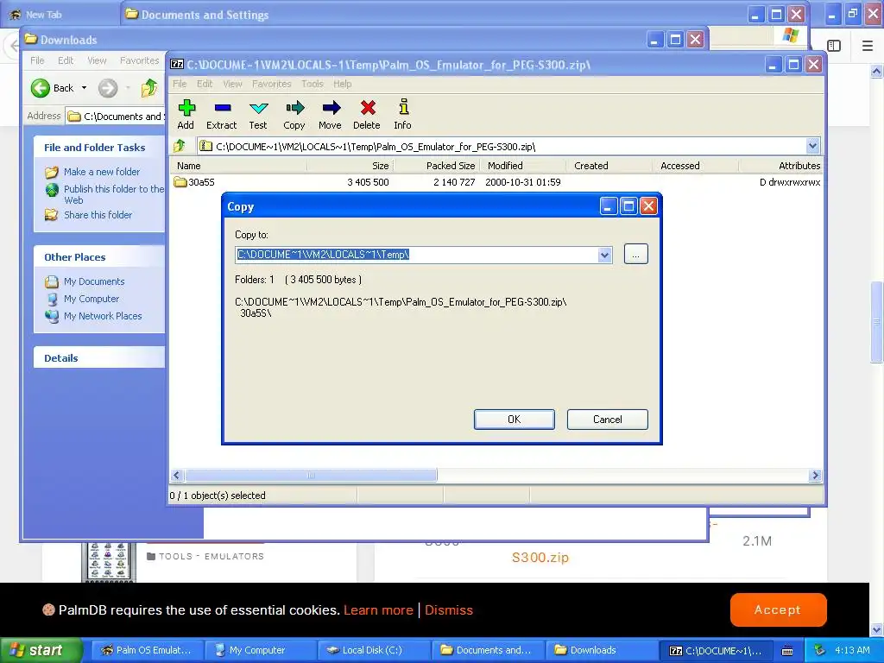Click Up folder icon in Downloads toolbar
The width and height of the screenshot is (884, 663).
pyautogui.click(x=149, y=88)
